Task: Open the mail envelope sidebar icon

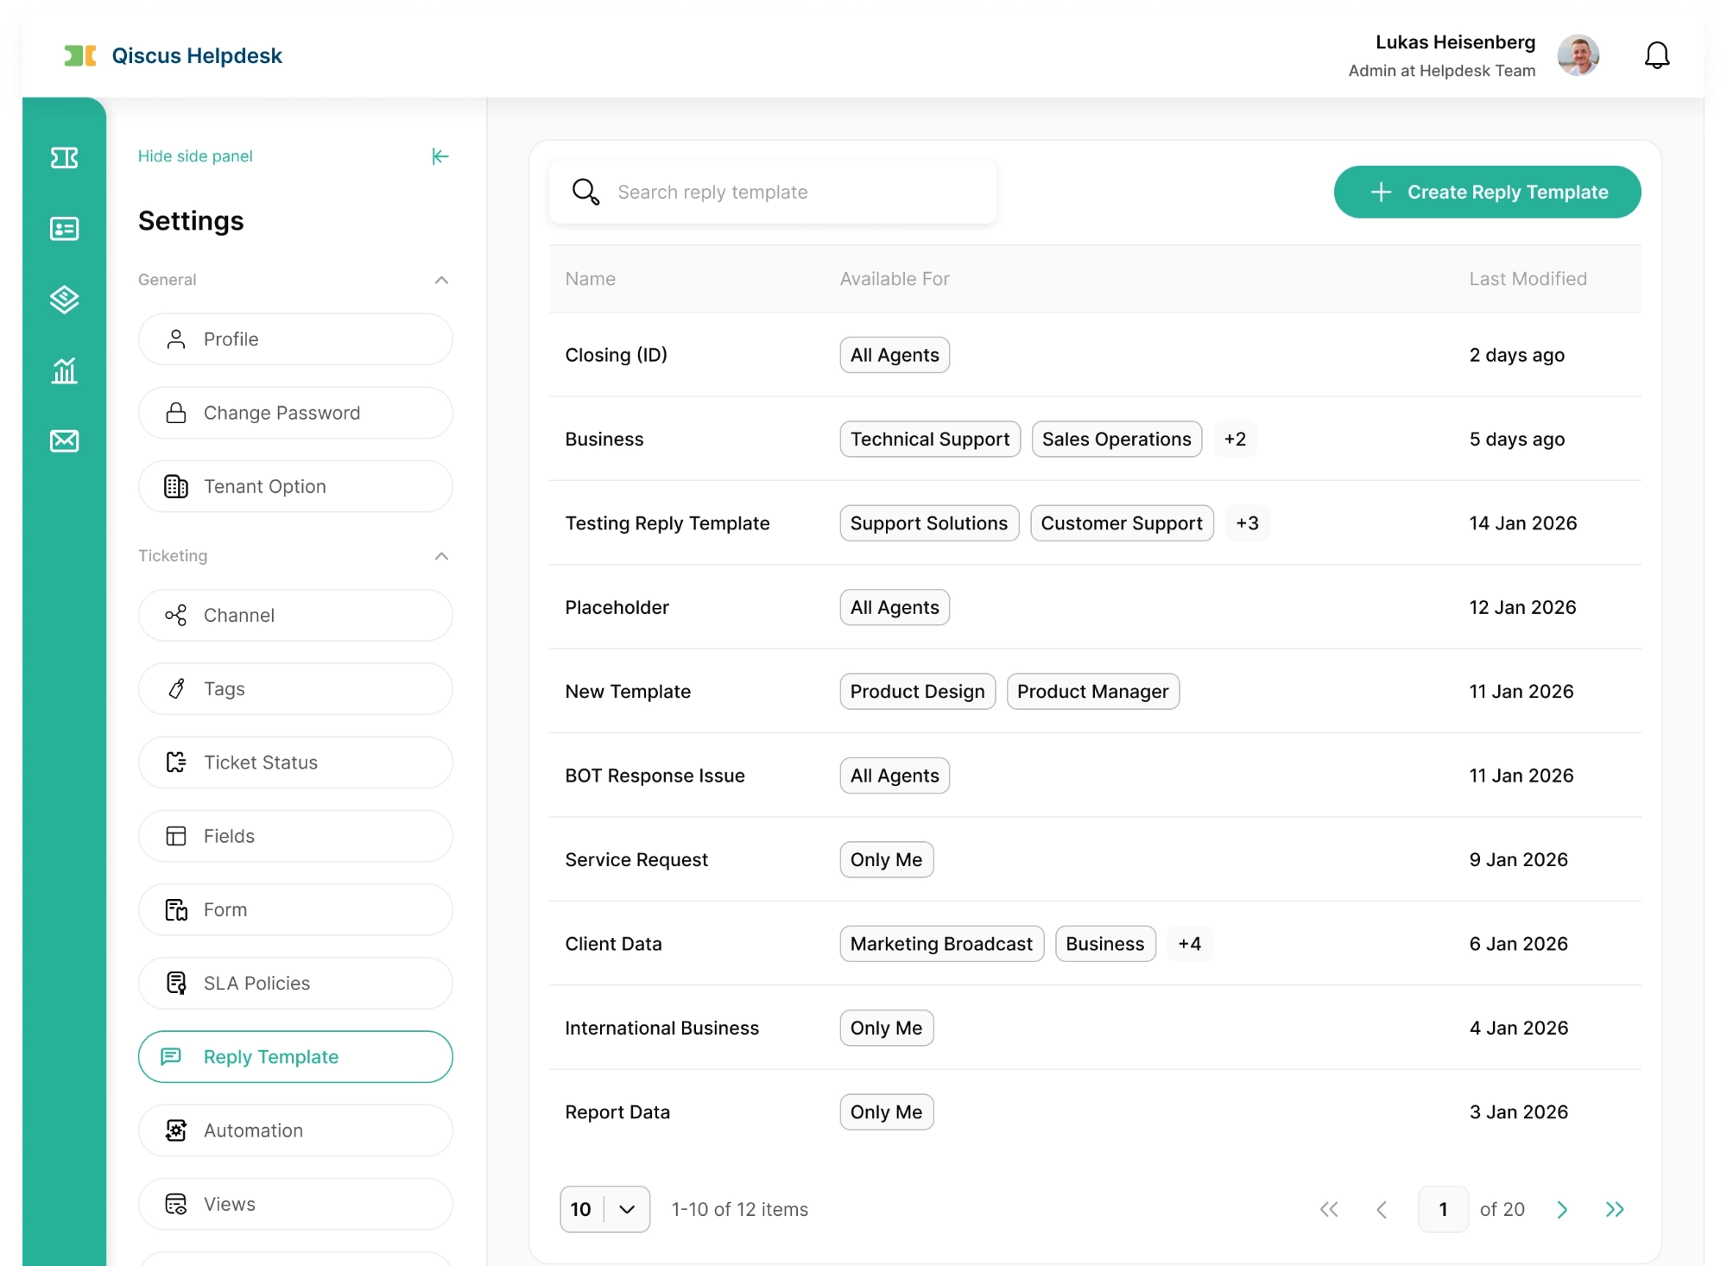Action: click(x=64, y=441)
